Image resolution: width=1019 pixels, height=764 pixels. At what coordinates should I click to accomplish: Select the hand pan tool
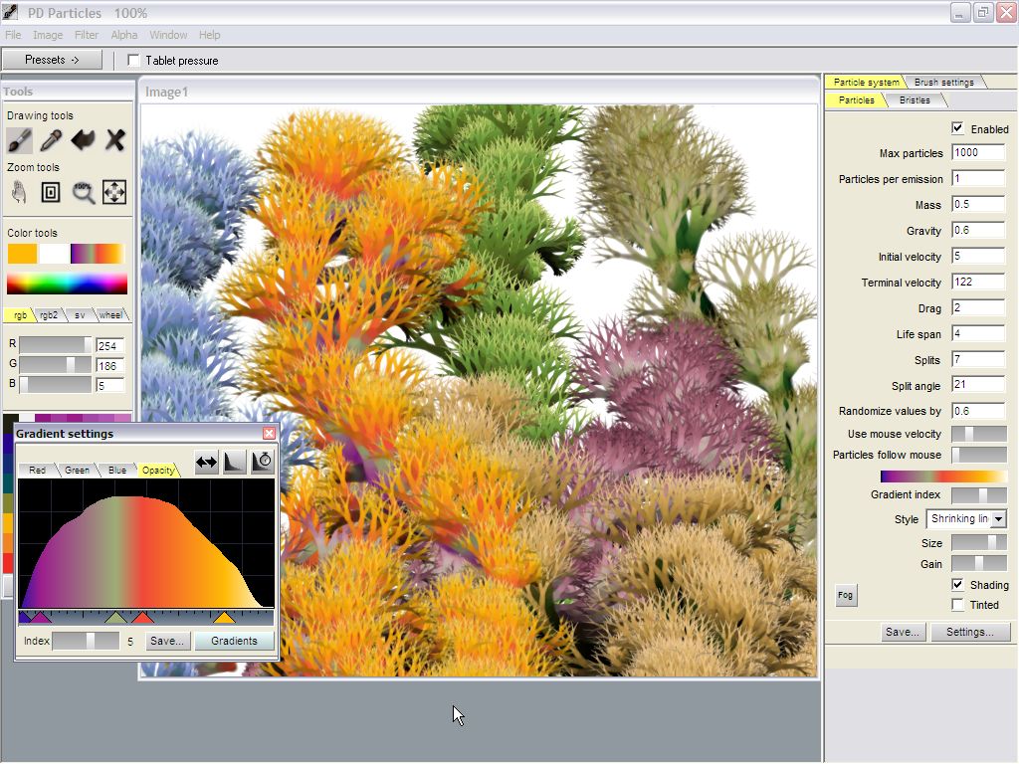click(x=20, y=192)
